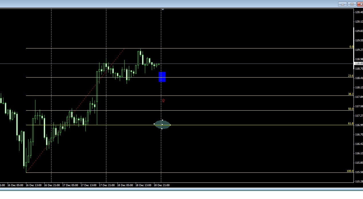Viewport: 363px width, 199px height.
Task: Click the highlighted 118.85 price marker
Action: [x=357, y=63]
